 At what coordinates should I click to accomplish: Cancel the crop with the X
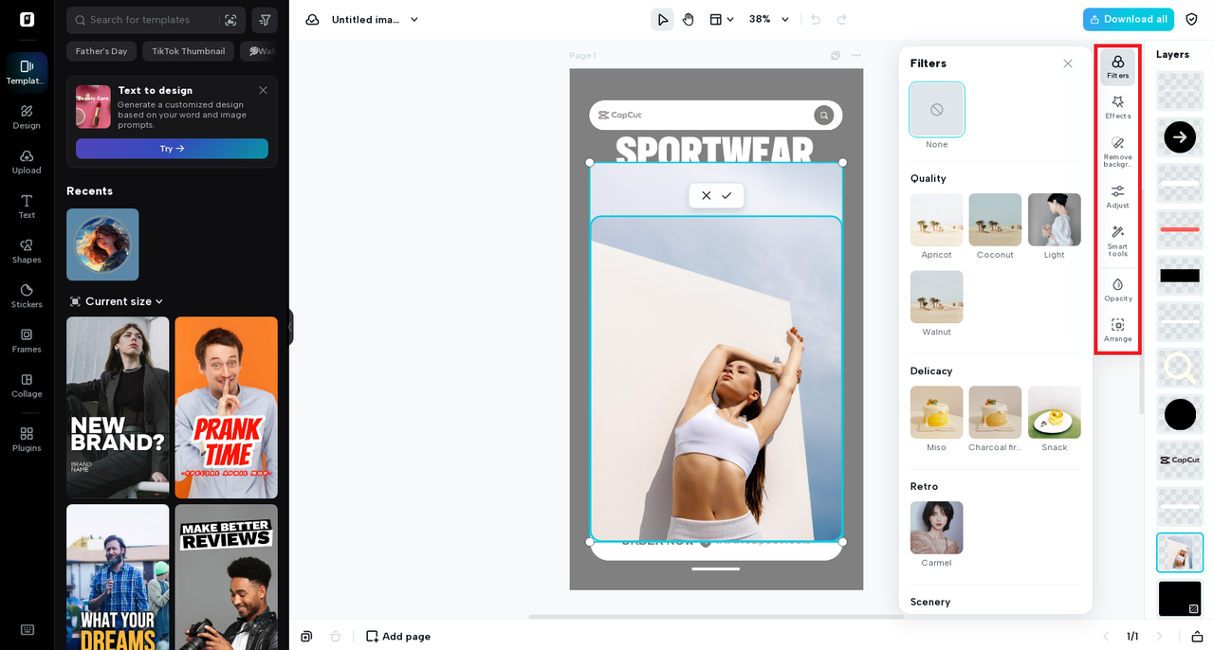click(x=706, y=195)
